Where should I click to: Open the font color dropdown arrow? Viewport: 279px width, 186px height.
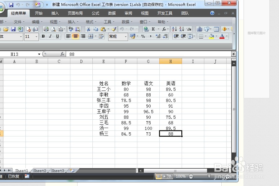(x=227, y=36)
